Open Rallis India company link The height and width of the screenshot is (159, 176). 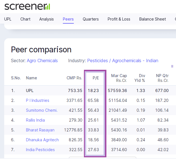[x=35, y=120]
